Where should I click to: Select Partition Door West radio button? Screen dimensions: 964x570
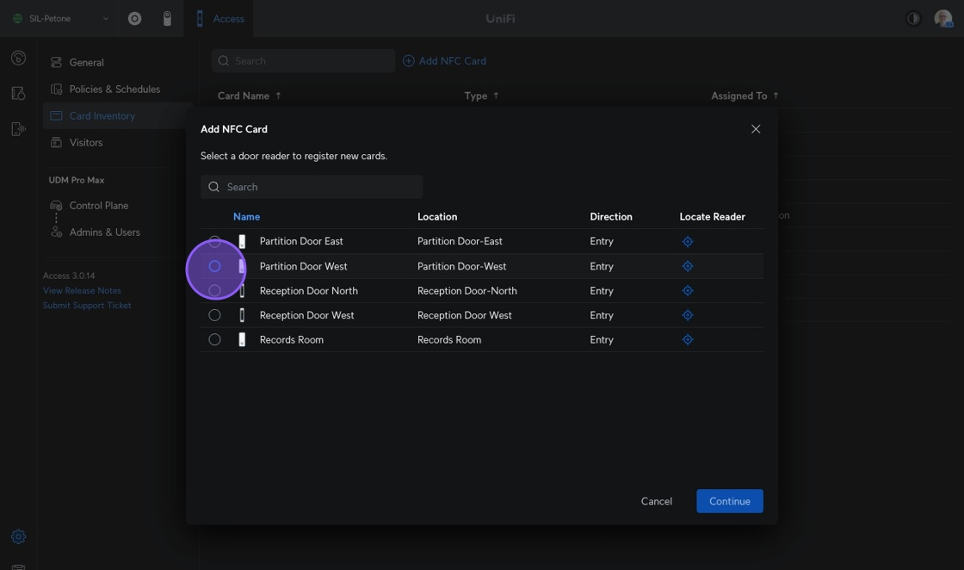click(x=215, y=267)
